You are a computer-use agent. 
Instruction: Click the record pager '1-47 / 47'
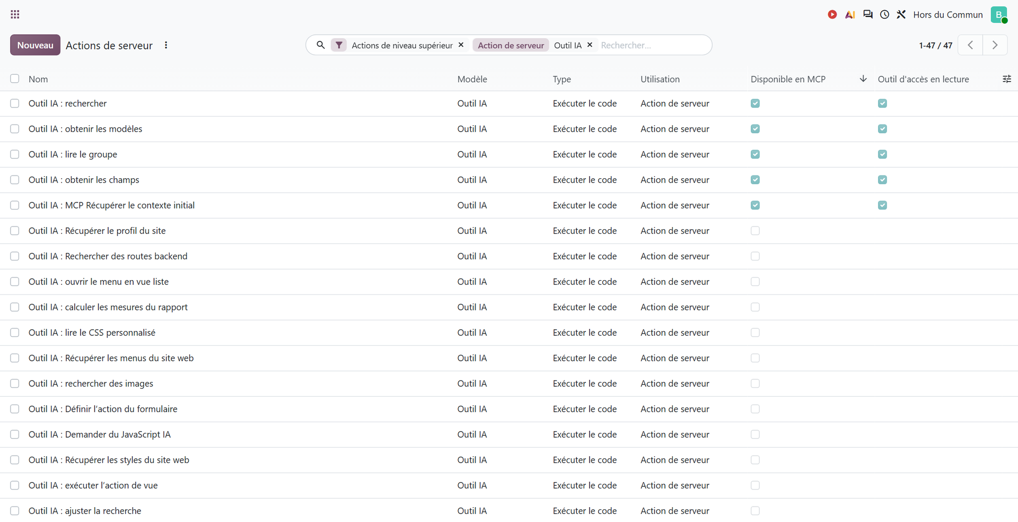coord(936,45)
